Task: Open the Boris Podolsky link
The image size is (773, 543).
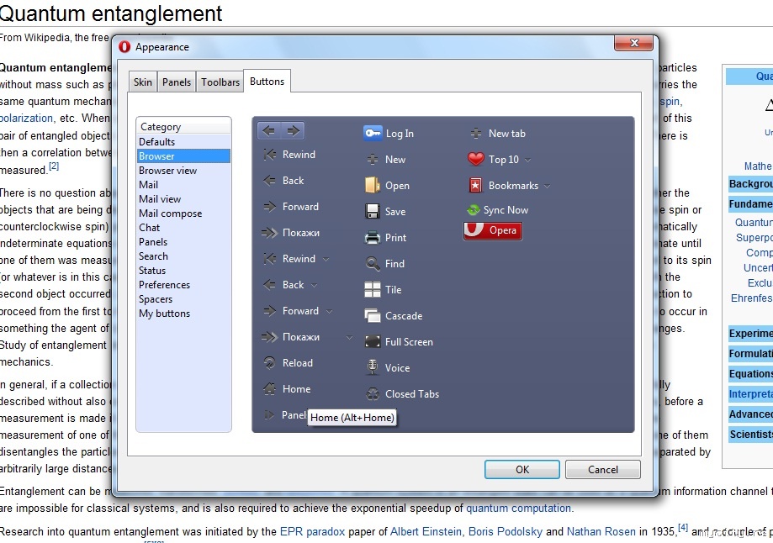Action: 506,532
